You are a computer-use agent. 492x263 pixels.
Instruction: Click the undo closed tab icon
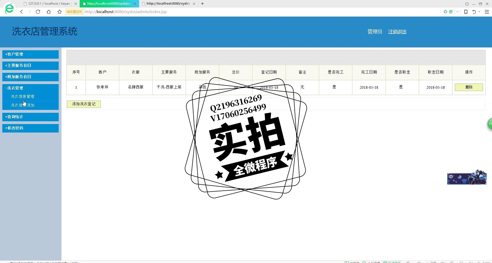tap(474, 12)
